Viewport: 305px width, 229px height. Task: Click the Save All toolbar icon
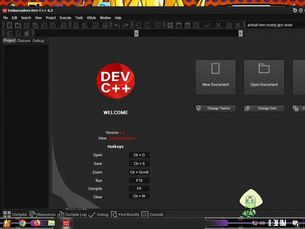(x=35, y=25)
